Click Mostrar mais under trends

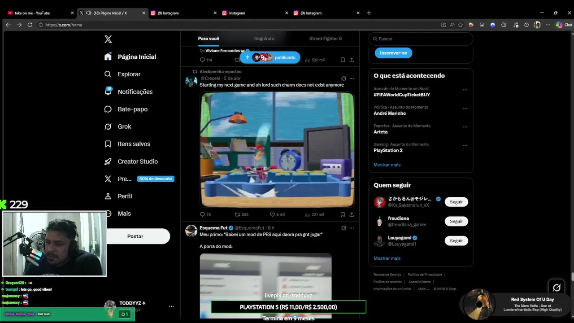(x=387, y=165)
